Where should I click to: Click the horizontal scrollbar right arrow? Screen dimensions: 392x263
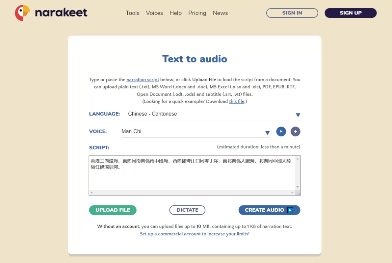292,193
